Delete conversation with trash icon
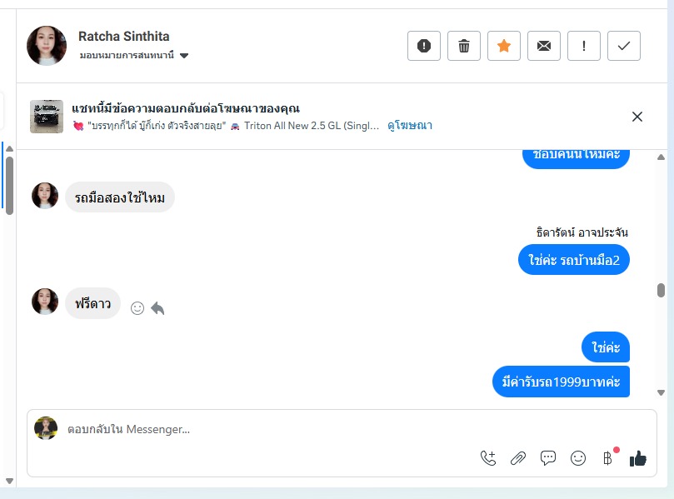Viewport: 674px width, 499px height. click(x=464, y=46)
